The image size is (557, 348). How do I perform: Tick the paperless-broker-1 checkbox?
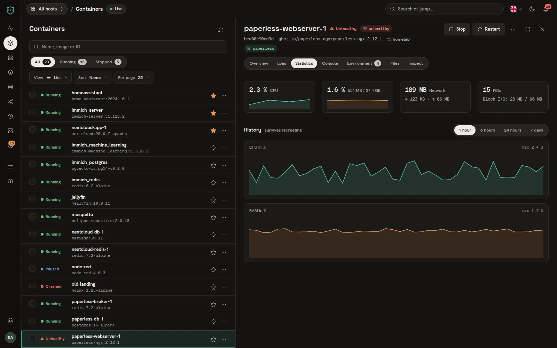(32, 303)
